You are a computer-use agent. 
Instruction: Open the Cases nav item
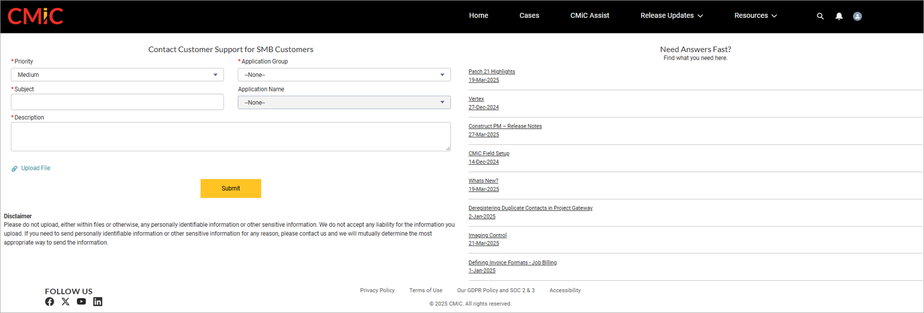(x=529, y=16)
